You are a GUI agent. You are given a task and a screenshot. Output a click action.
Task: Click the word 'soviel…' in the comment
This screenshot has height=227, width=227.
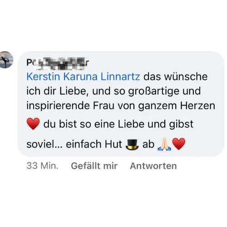click(x=44, y=144)
